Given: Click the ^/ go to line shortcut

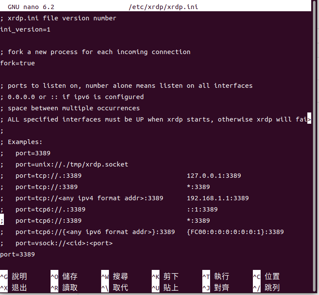Looking at the screenshot, I should click(x=266, y=288).
